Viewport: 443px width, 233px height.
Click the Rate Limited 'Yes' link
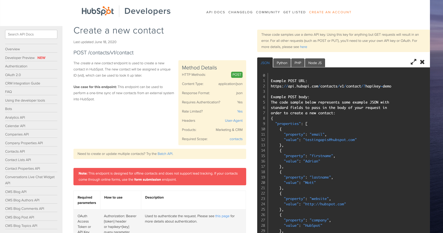[240, 111]
